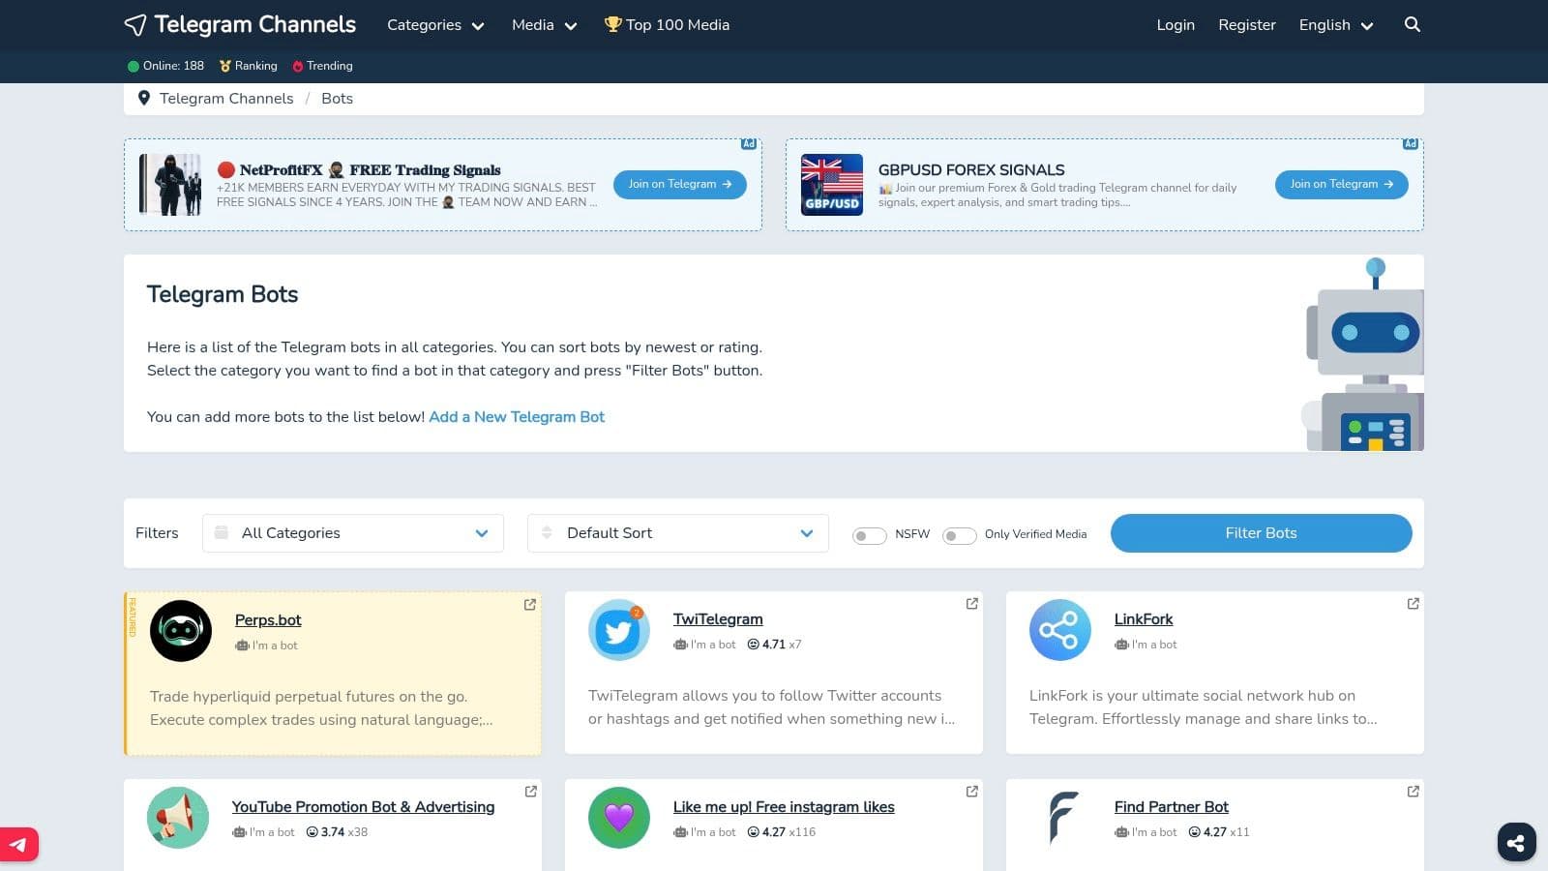Toggle Only Verified Media switch
The width and height of the screenshot is (1548, 871).
(x=959, y=535)
